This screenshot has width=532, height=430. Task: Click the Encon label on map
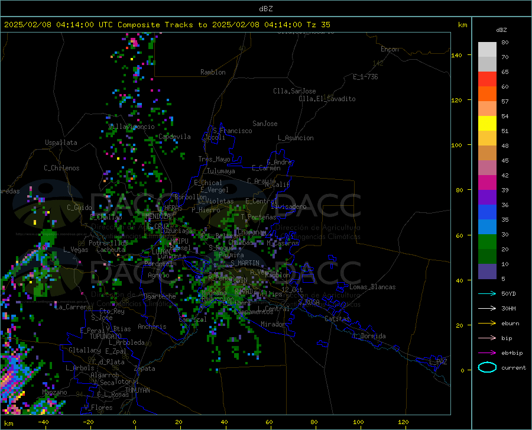pos(390,49)
